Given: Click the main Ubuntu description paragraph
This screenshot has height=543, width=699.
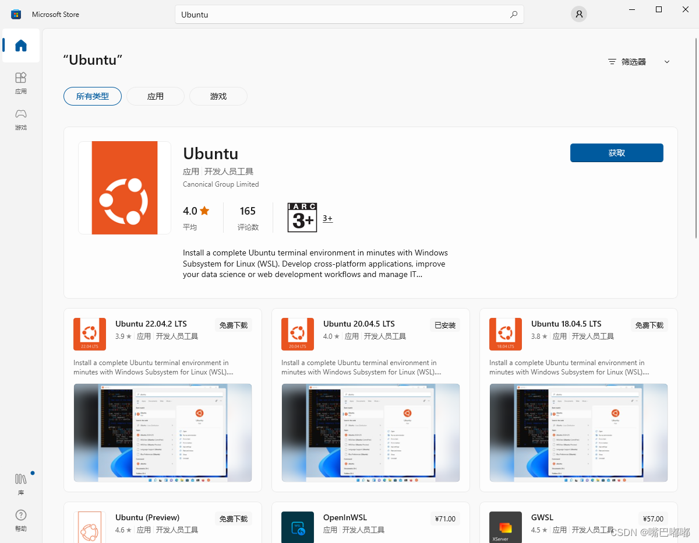Looking at the screenshot, I should click(x=315, y=264).
